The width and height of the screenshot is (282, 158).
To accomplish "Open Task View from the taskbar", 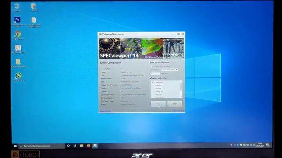I will coord(75,146).
